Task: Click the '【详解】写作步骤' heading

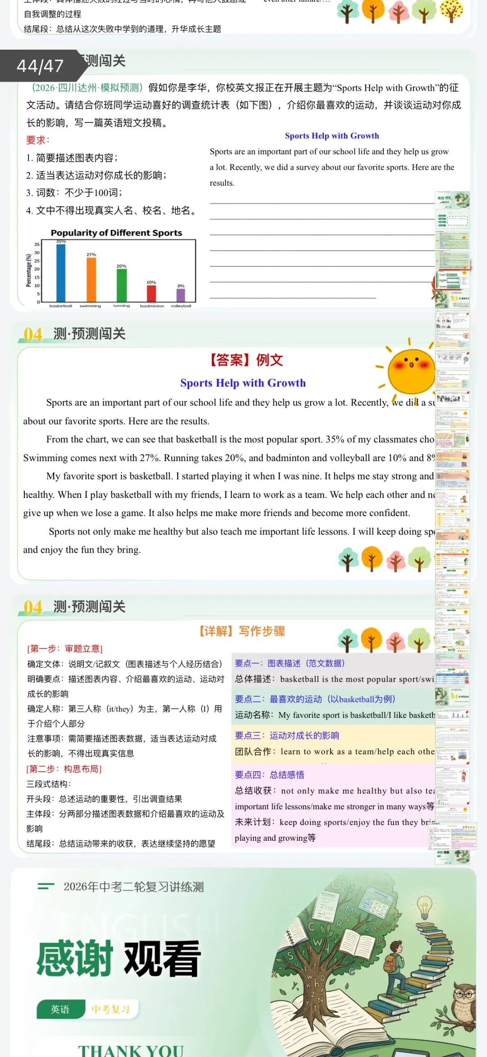Action: pyautogui.click(x=240, y=631)
